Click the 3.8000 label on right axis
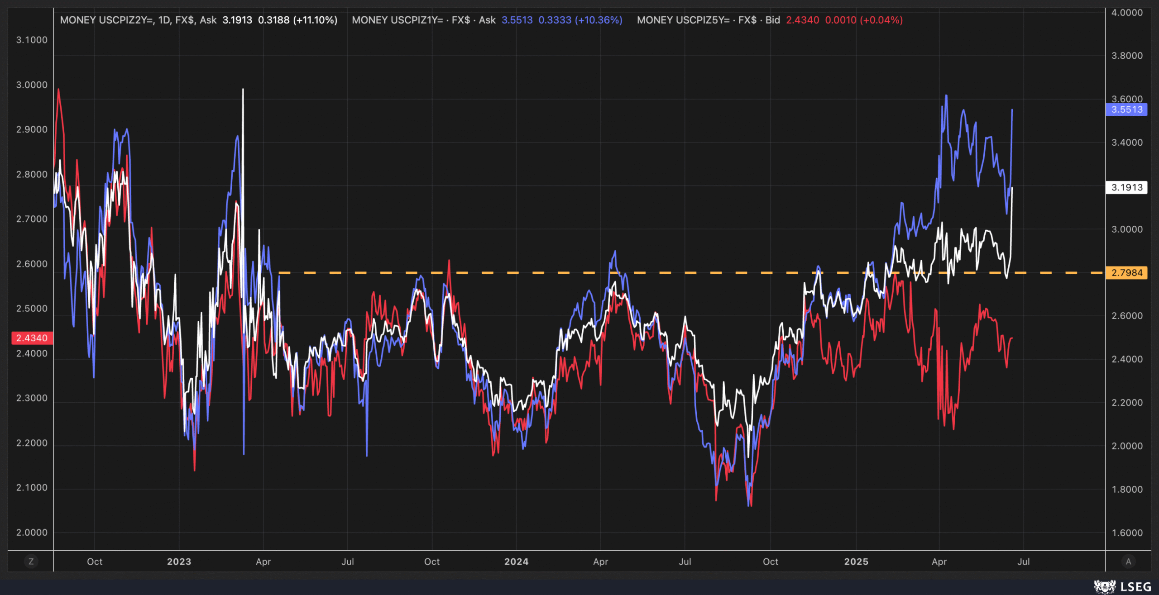Image resolution: width=1159 pixels, height=595 pixels. [x=1127, y=56]
